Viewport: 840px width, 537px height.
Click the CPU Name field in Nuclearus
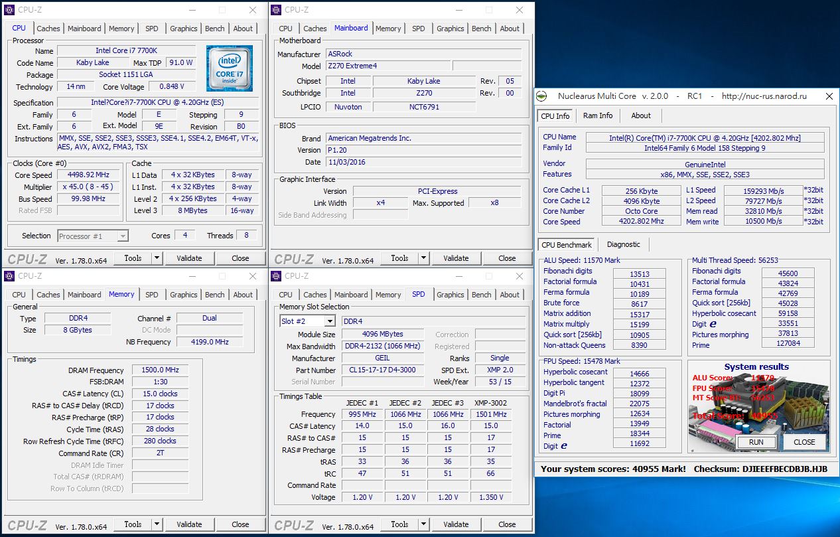705,138
